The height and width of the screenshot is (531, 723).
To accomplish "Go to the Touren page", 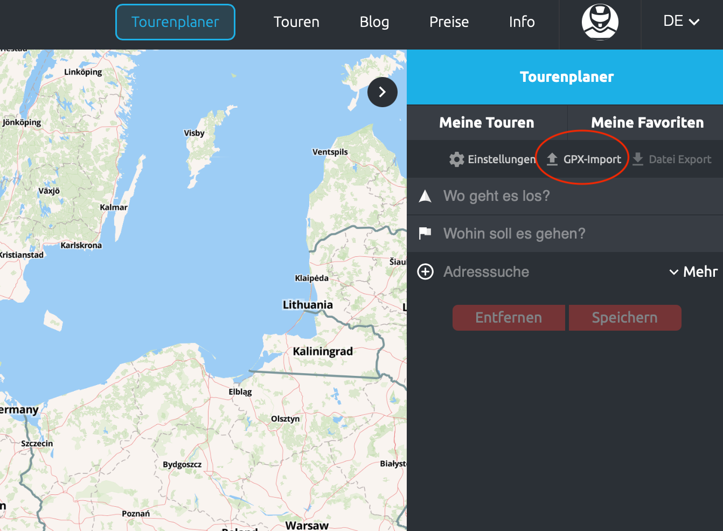I will point(296,22).
